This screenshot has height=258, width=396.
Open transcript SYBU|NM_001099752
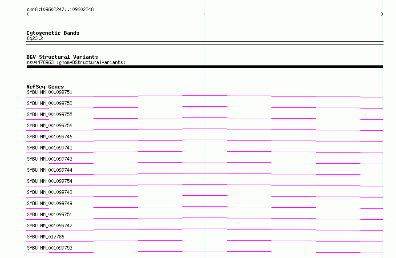click(x=49, y=103)
